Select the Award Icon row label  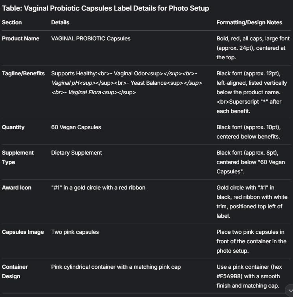16,188
